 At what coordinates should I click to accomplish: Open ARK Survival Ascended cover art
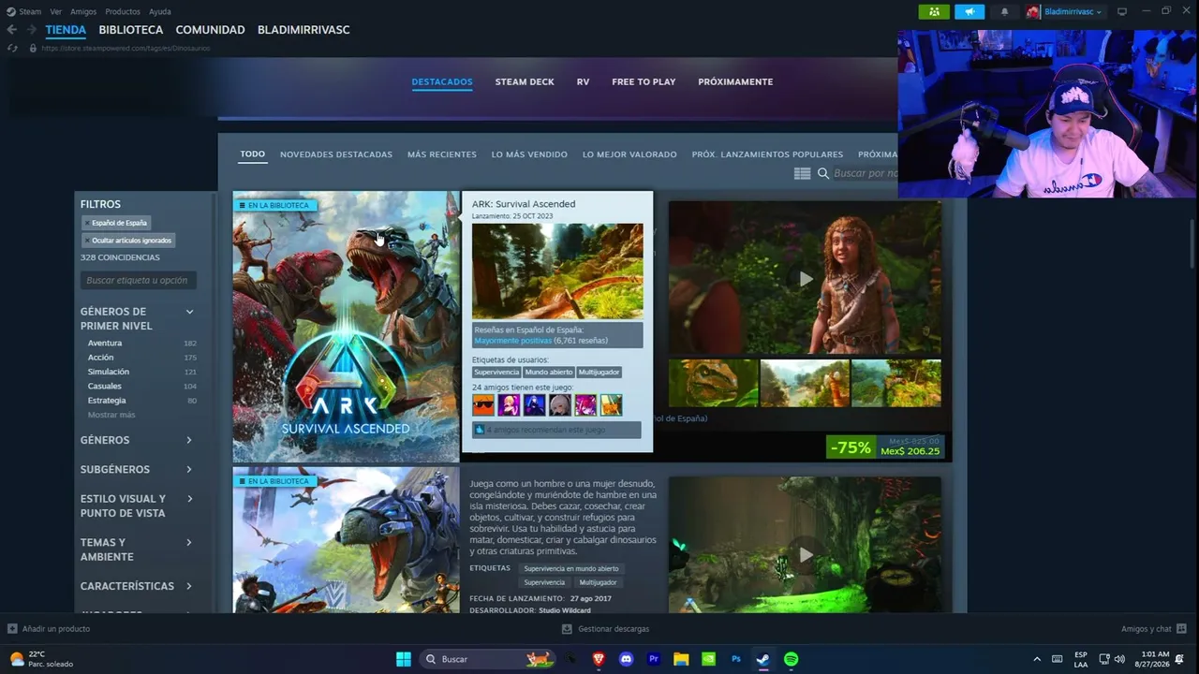point(347,327)
